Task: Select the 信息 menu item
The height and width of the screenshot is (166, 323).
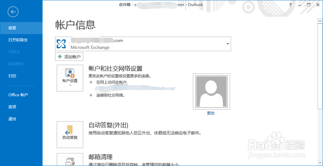Action: pos(21,28)
